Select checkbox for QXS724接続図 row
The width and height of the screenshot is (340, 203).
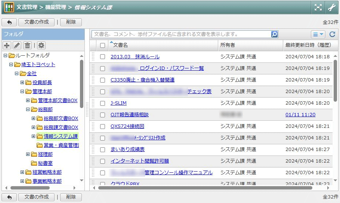102,126
